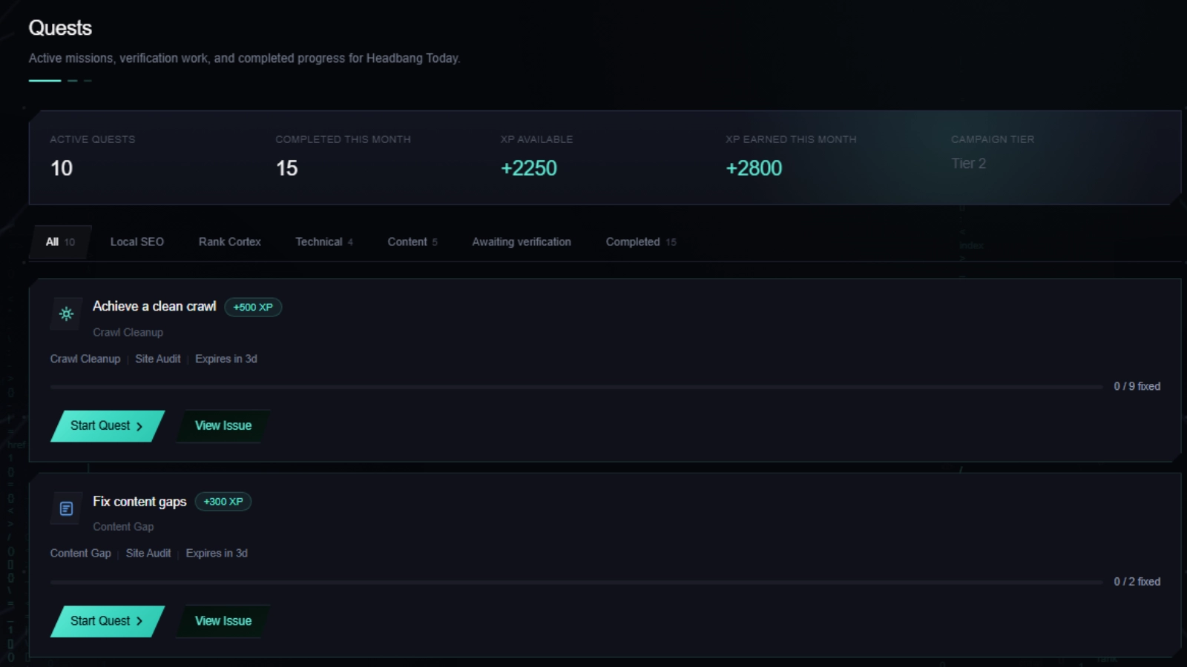Click the crawl bug icon beside Achieve a clean crawl
The width and height of the screenshot is (1187, 667).
pos(66,313)
